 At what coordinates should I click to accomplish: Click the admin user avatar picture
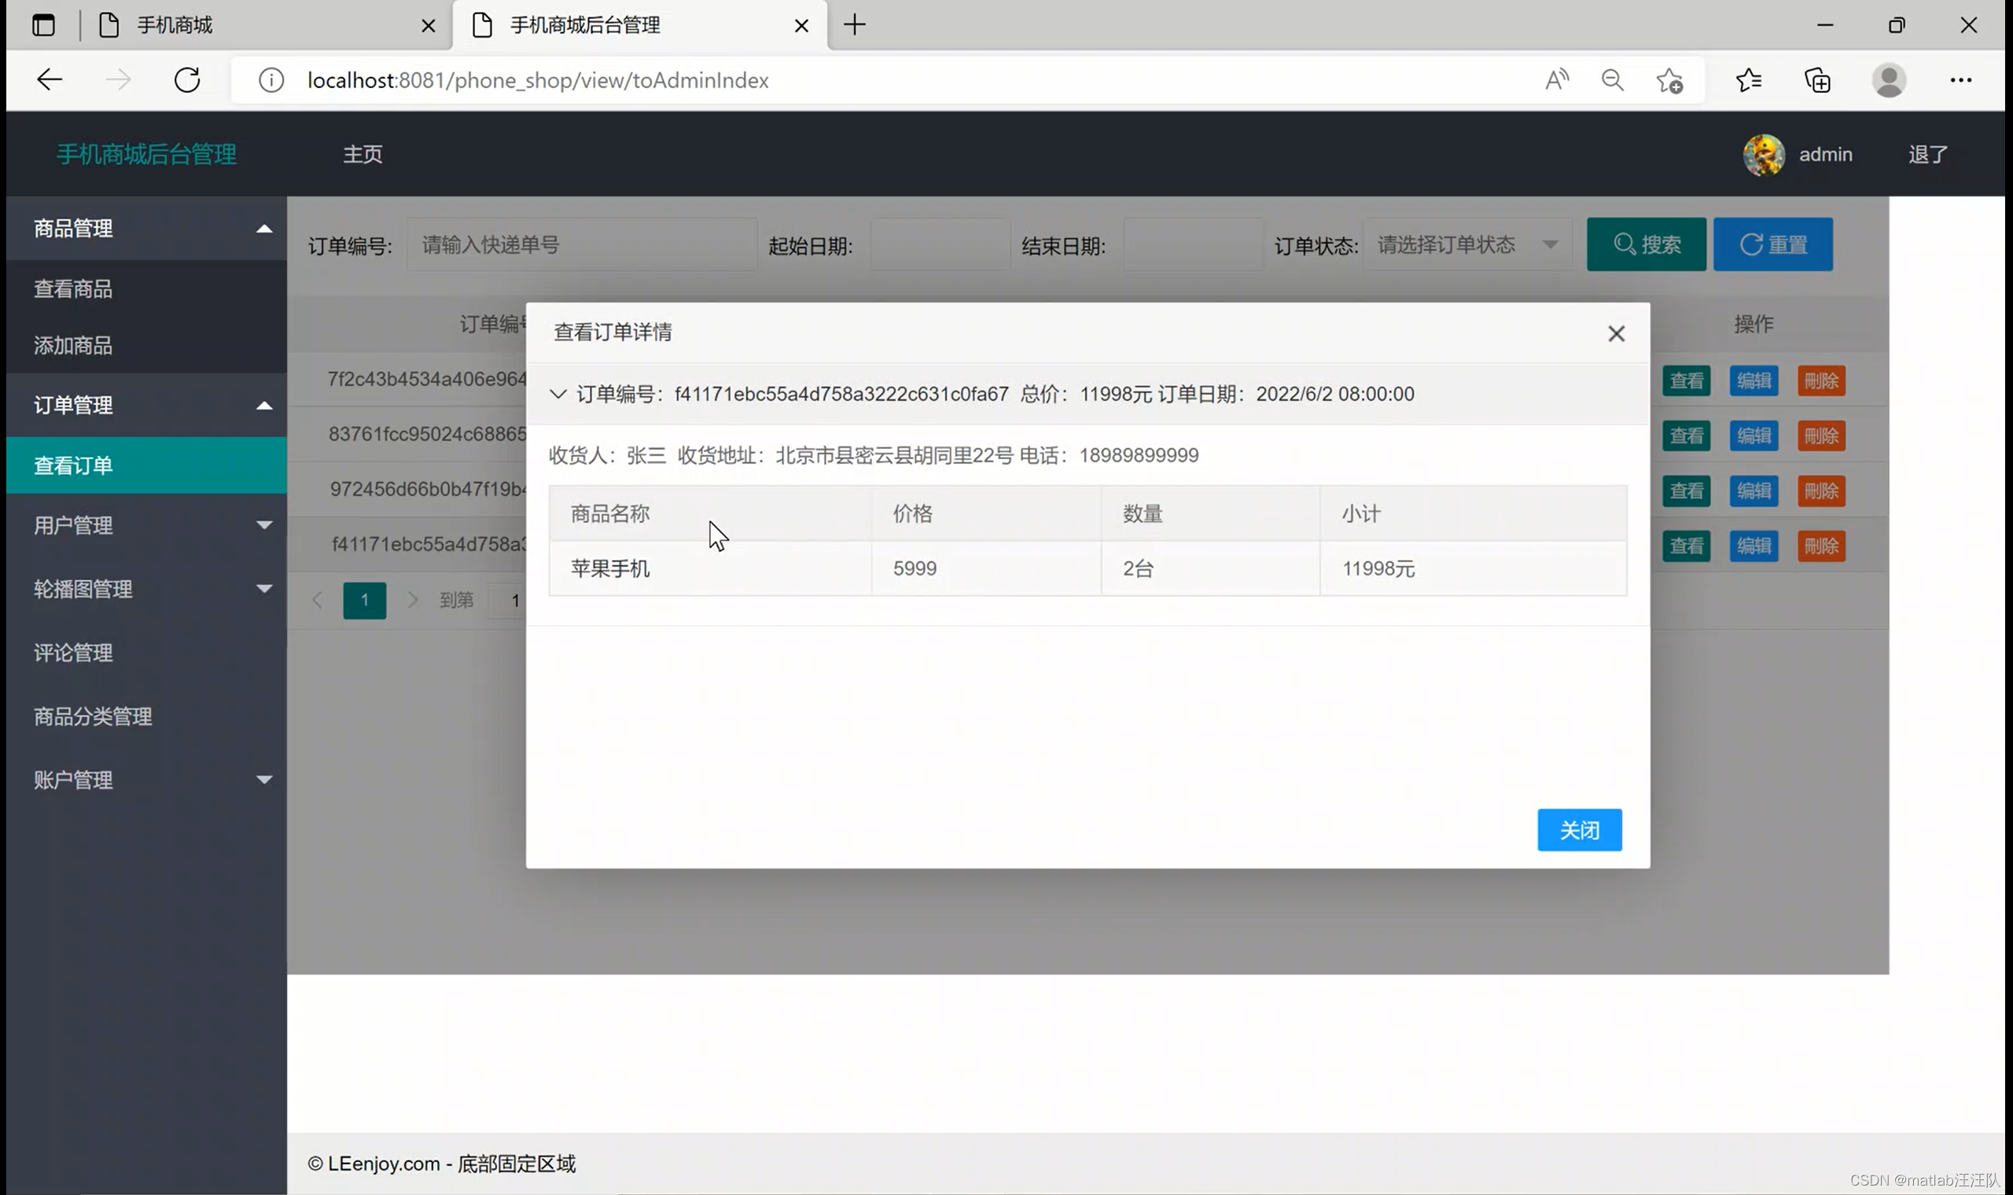[x=1764, y=155]
